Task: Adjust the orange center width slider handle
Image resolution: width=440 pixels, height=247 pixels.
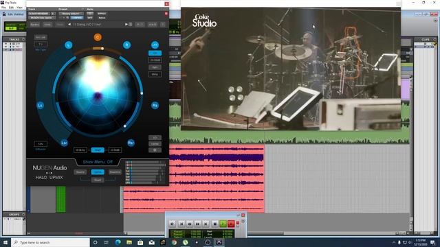Action: [x=102, y=49]
